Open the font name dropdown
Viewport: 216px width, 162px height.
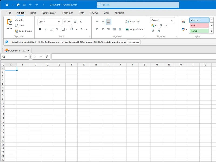(59, 22)
